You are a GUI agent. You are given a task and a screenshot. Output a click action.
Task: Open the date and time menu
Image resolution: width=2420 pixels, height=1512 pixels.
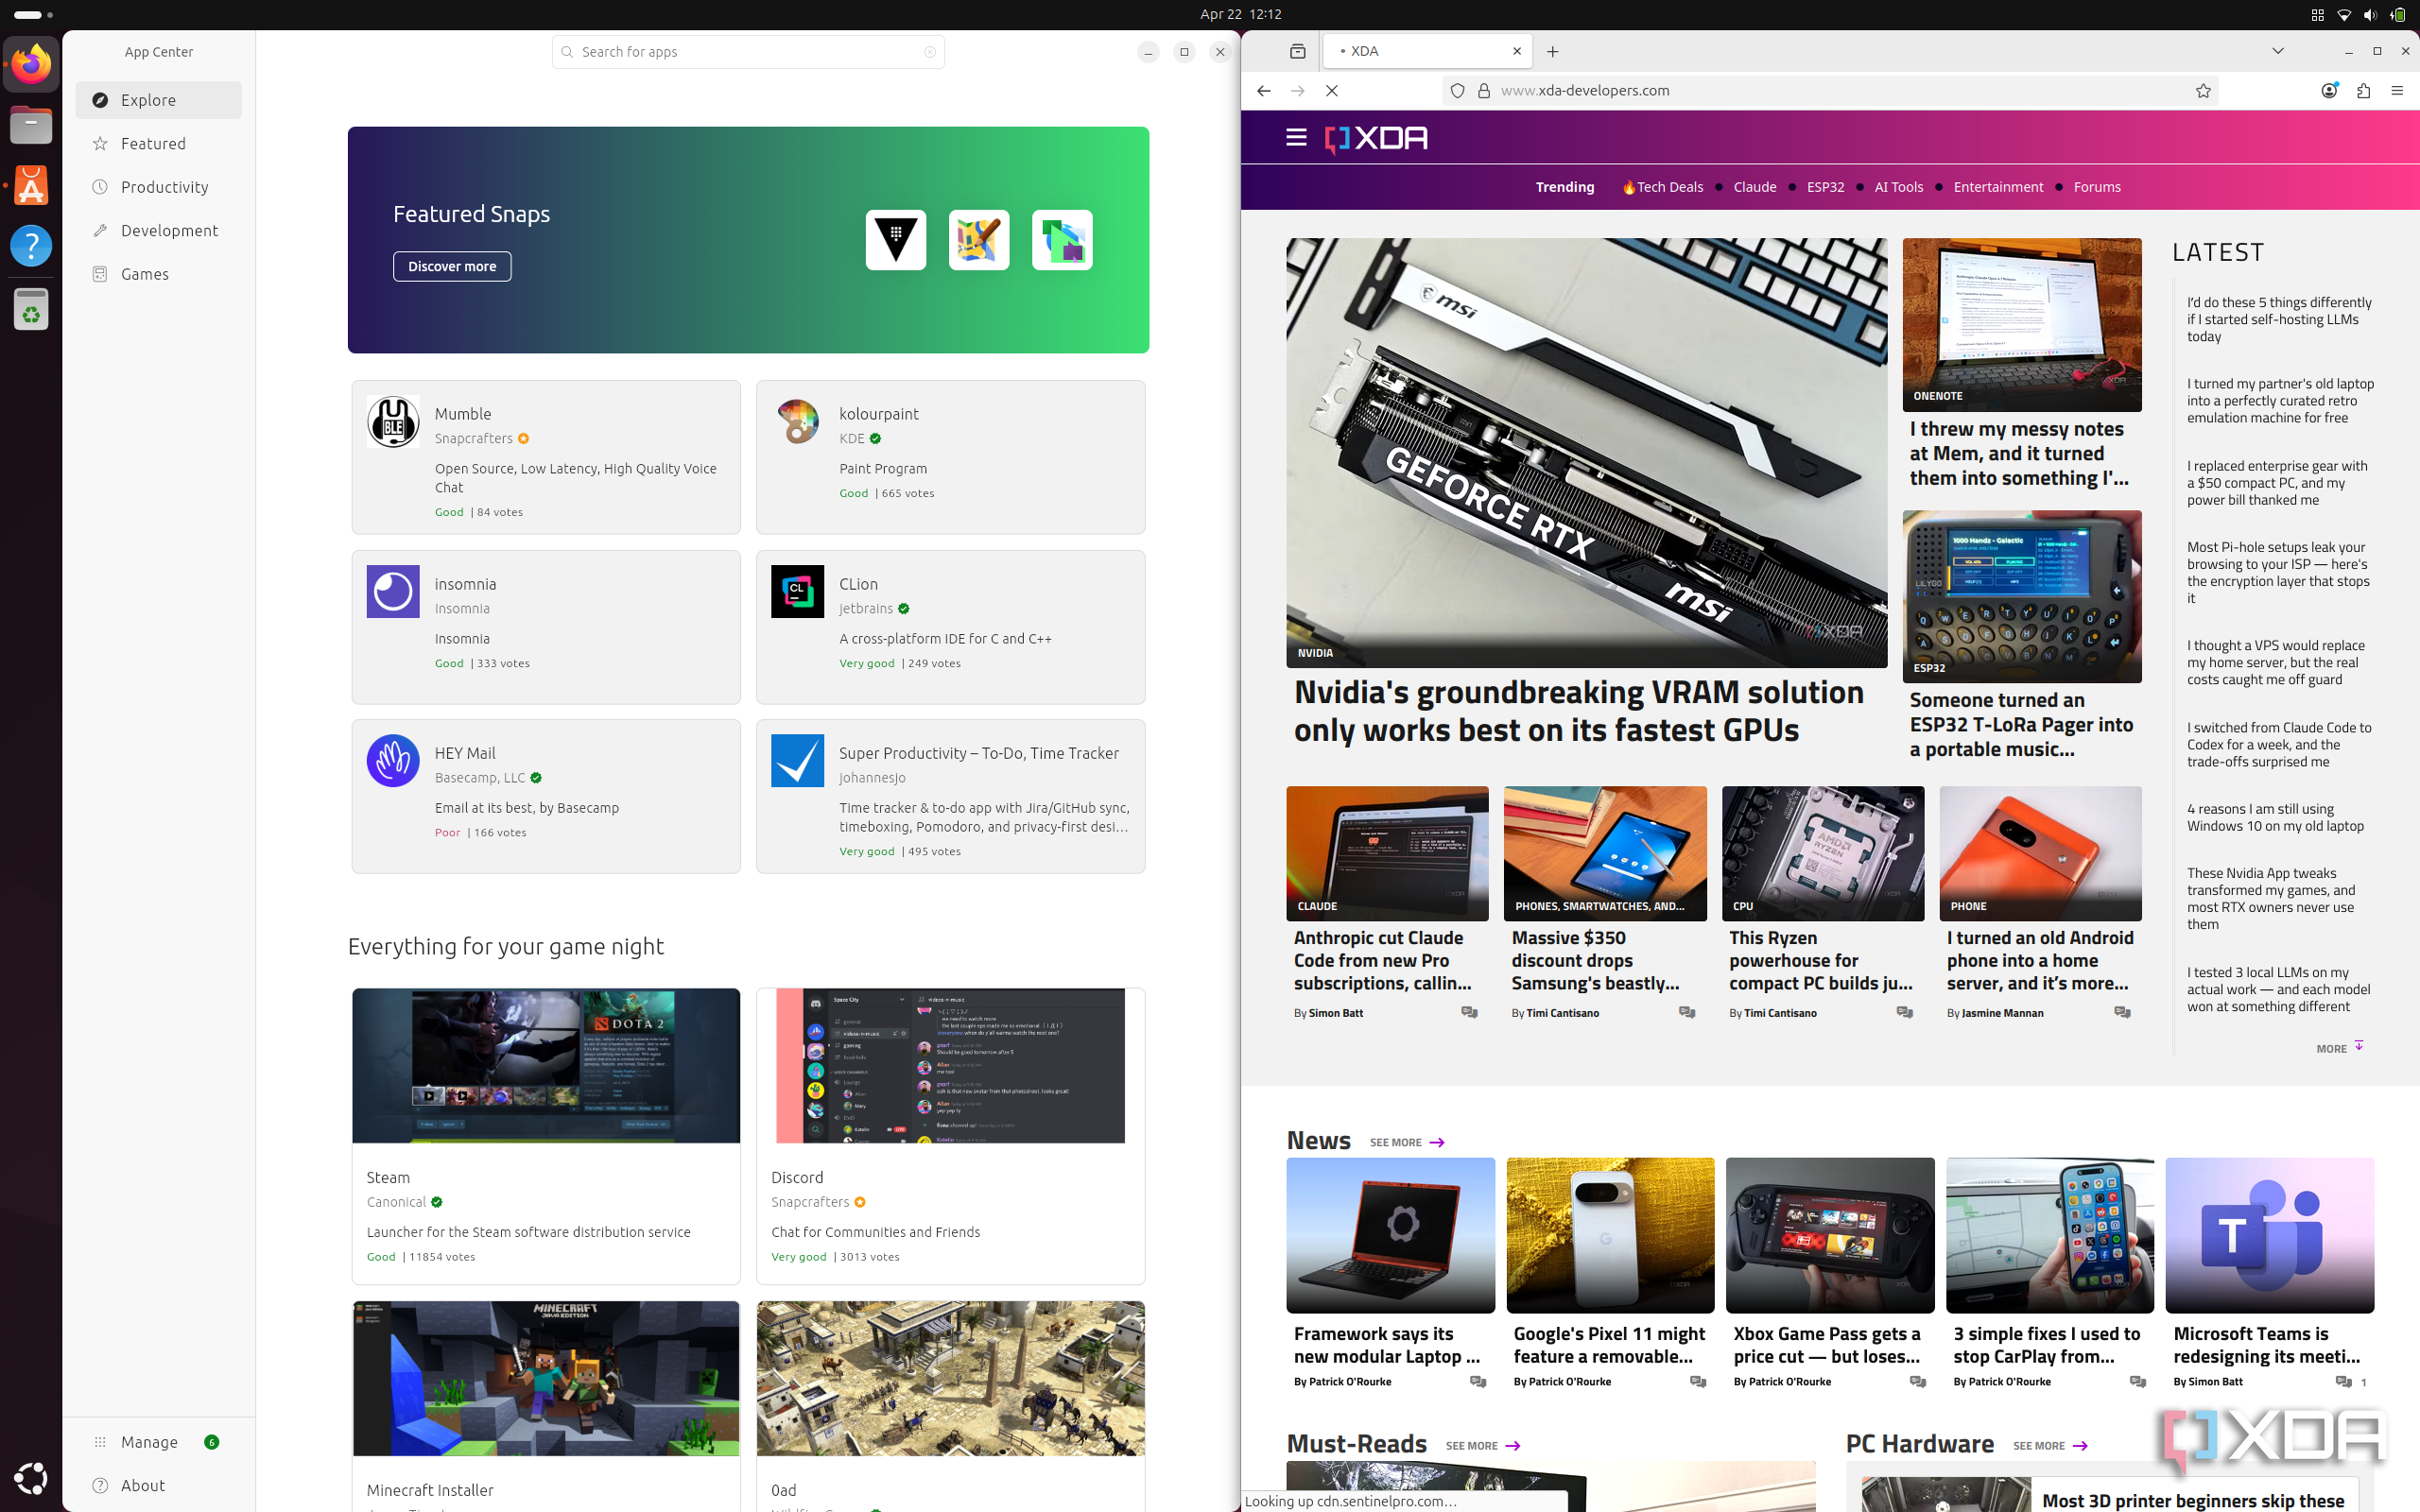coord(1240,15)
